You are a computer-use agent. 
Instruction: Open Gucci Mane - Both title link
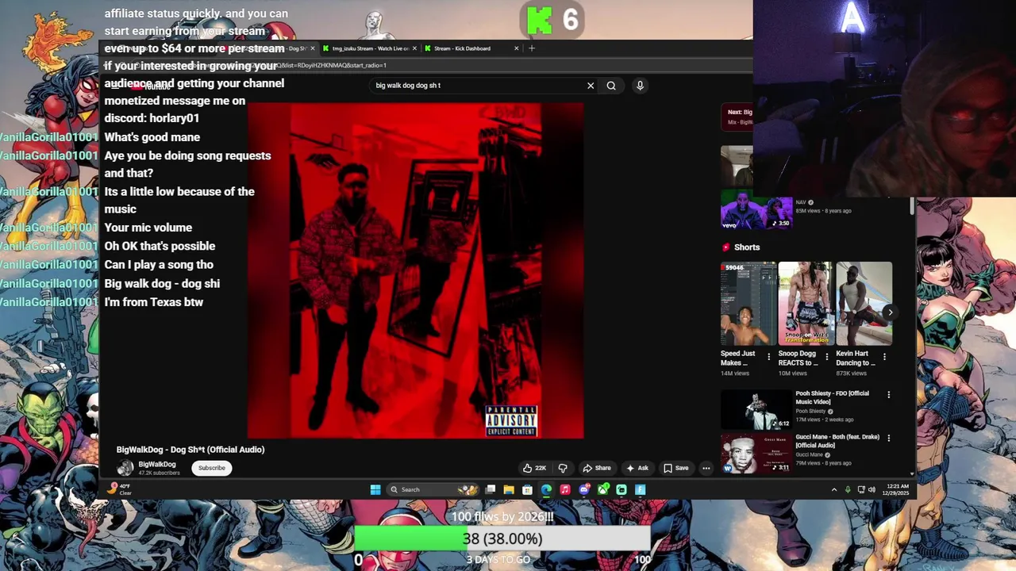(837, 441)
